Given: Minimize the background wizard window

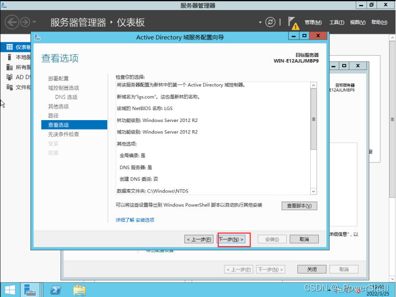Looking at the screenshot, I should (x=334, y=66).
